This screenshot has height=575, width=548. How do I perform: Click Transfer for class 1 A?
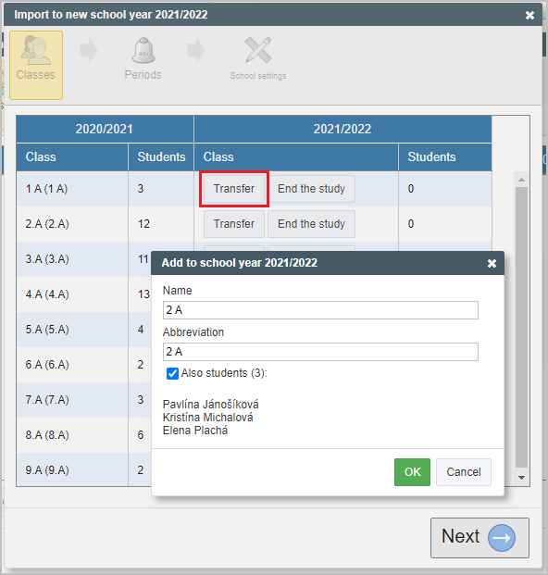coord(234,189)
